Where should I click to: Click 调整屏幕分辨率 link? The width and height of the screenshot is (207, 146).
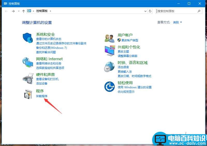(128, 56)
